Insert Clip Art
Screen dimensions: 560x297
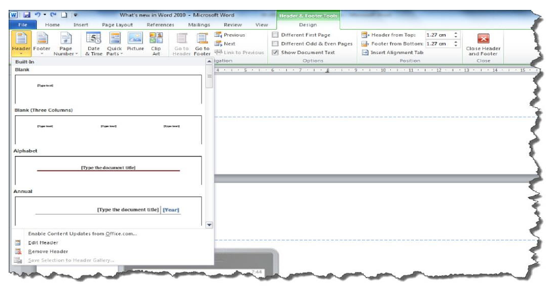[156, 43]
